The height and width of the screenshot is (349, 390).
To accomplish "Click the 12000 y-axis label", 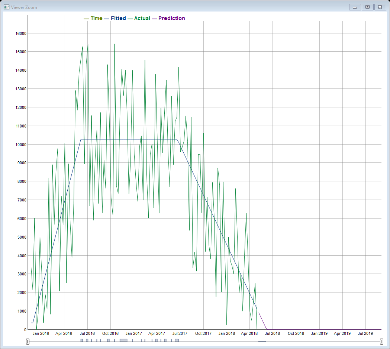I will click(x=21, y=108).
